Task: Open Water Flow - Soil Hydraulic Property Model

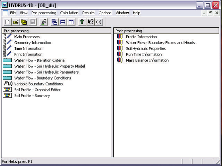Action: click(50, 66)
